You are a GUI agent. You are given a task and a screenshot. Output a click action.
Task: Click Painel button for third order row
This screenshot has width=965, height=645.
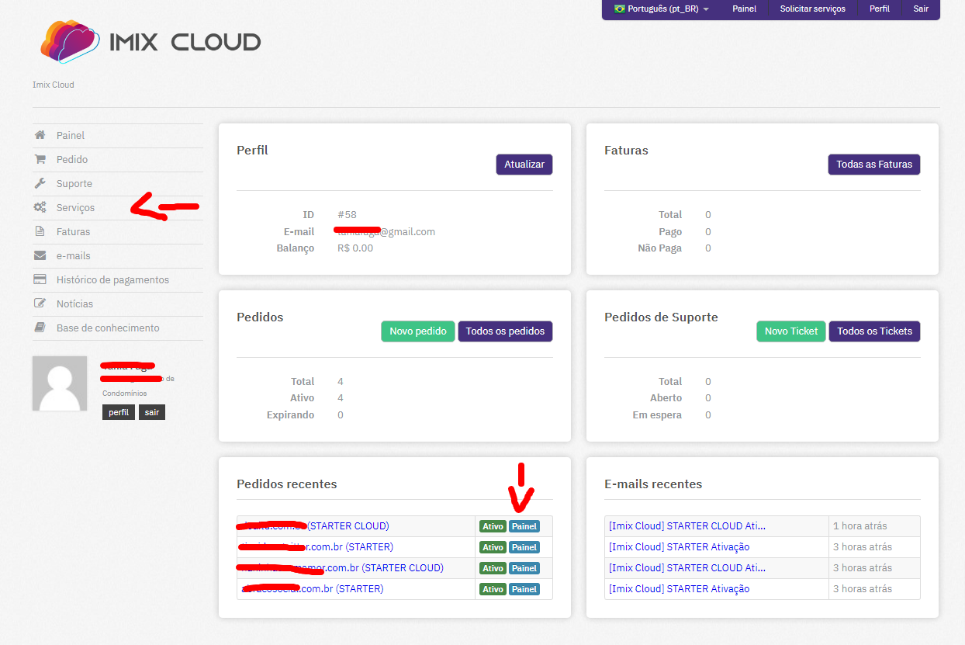click(x=524, y=568)
